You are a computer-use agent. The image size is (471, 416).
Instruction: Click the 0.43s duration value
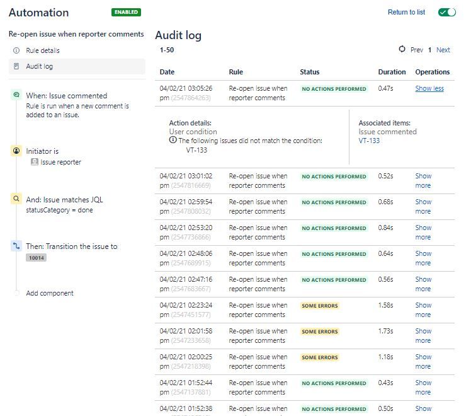click(x=385, y=383)
